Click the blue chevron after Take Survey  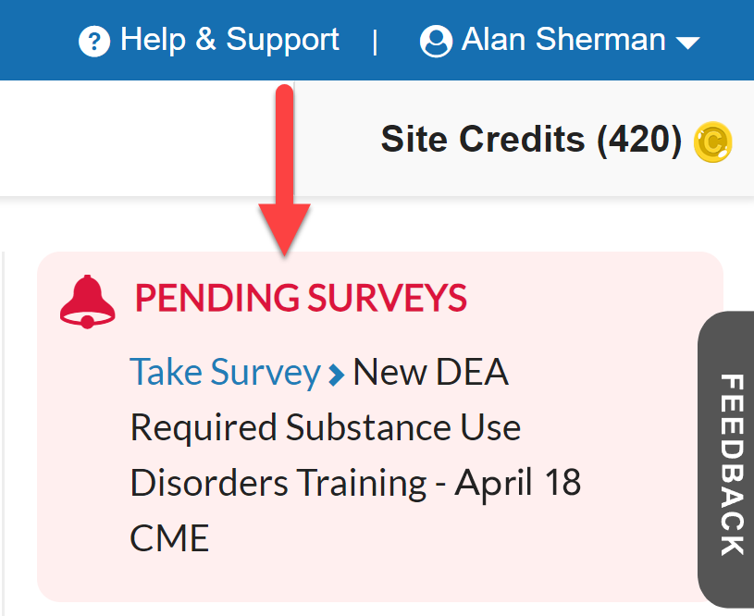click(337, 375)
